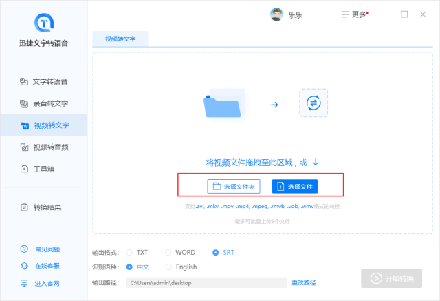
Task: Click the 文字转语音 sidebar icon
Action: 24,82
